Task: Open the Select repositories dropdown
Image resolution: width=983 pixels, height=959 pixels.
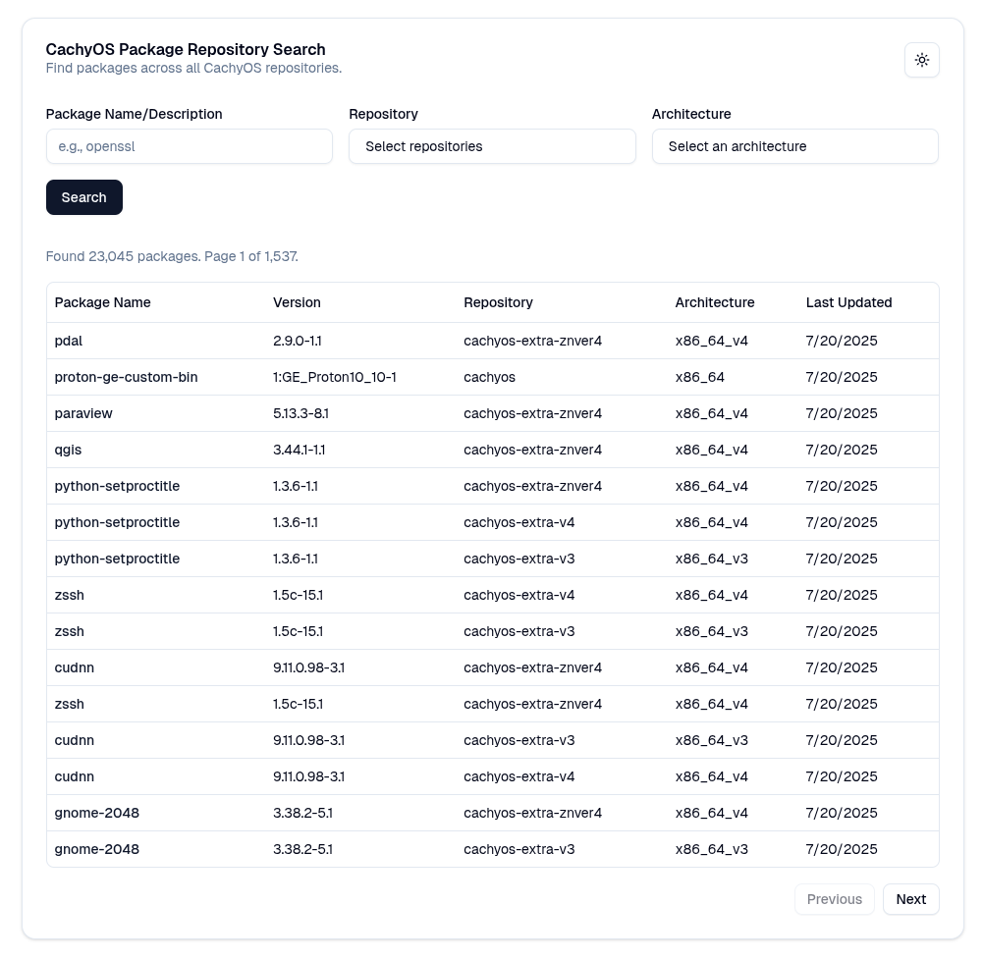Action: [492, 146]
